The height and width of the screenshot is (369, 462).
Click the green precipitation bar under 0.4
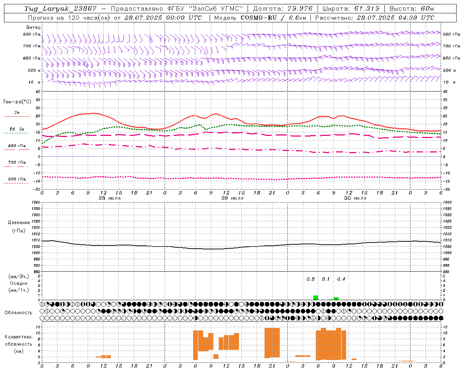pos(336,298)
